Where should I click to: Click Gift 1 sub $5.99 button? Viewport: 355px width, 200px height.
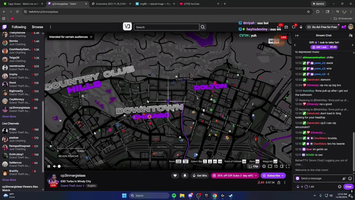[324, 47]
